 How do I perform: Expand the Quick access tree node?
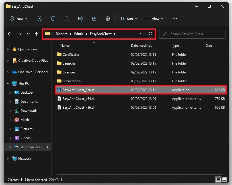tap(8, 49)
